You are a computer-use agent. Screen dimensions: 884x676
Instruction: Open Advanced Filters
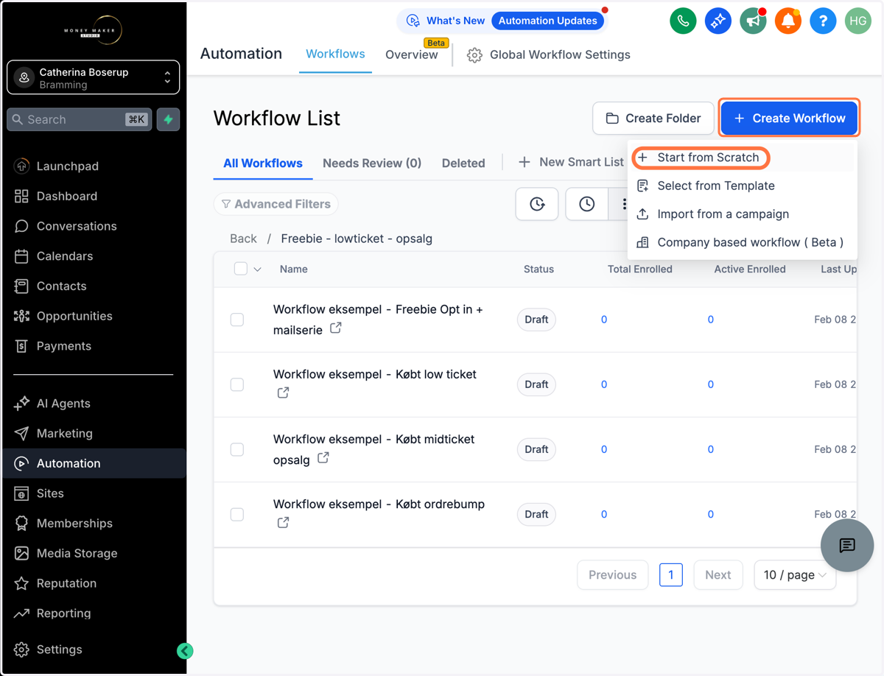tap(276, 204)
